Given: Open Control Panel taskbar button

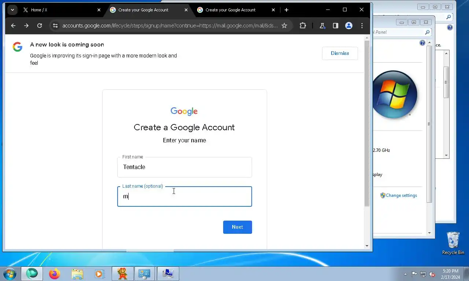Looking at the screenshot, I should pos(145,274).
